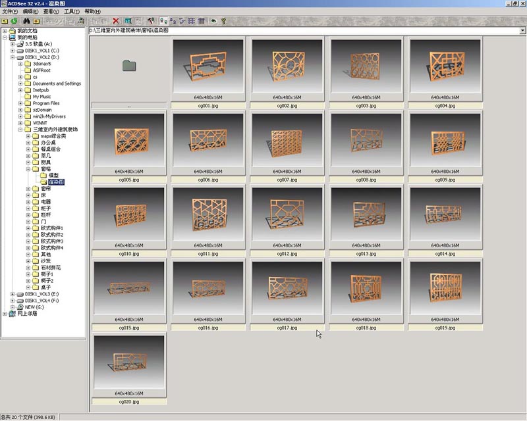Select the 沙发 folder in tree
Image resolution: width=527 pixels, height=421 pixels.
pos(45,261)
